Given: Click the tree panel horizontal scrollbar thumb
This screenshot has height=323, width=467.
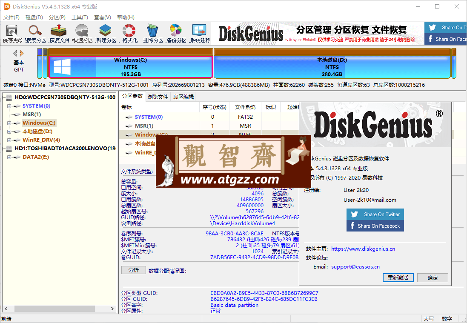Looking at the screenshot, I should (54, 309).
